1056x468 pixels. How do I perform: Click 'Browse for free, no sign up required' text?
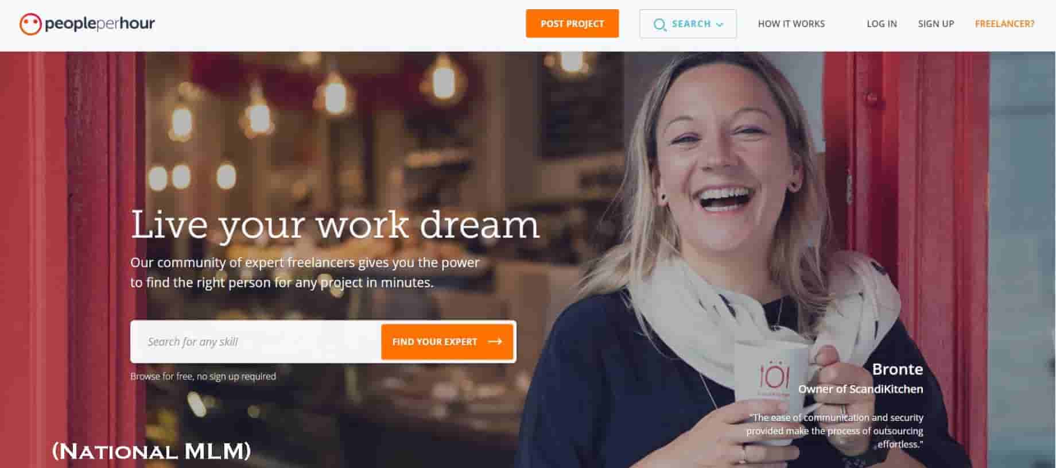pos(203,377)
